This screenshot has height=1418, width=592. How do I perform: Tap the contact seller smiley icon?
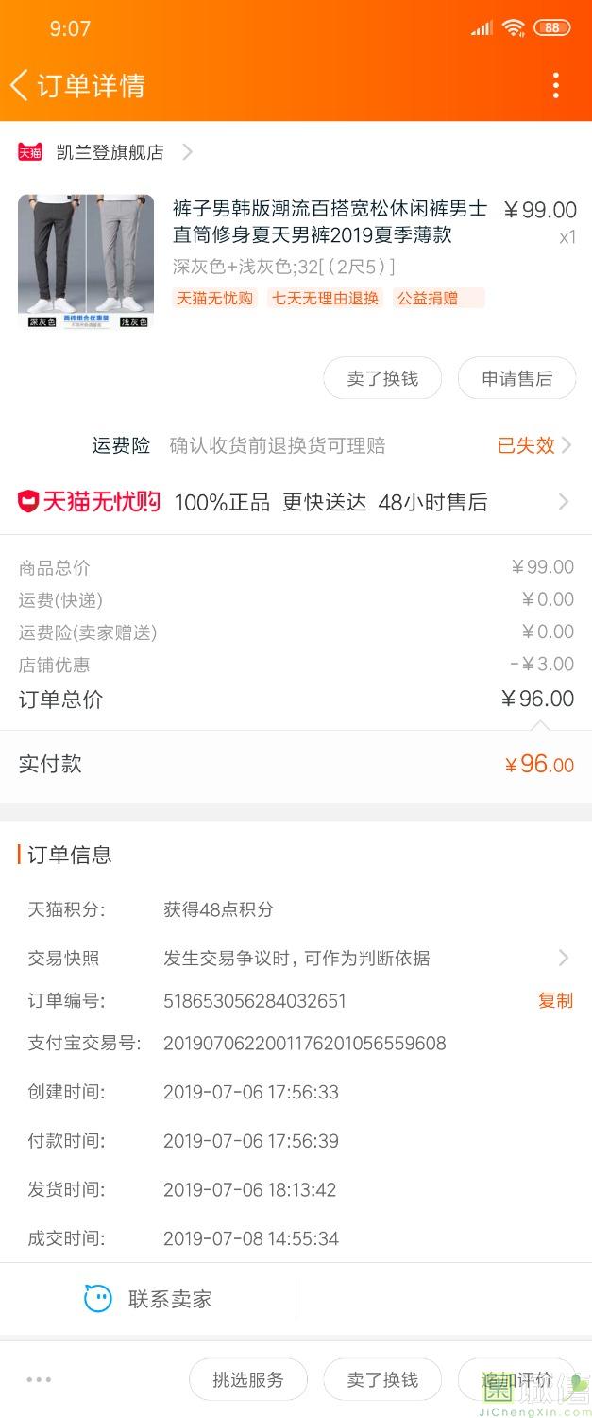[x=98, y=1299]
